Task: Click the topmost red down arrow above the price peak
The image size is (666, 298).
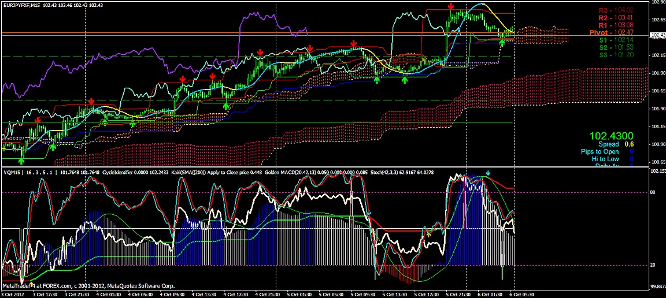Action: [x=451, y=6]
